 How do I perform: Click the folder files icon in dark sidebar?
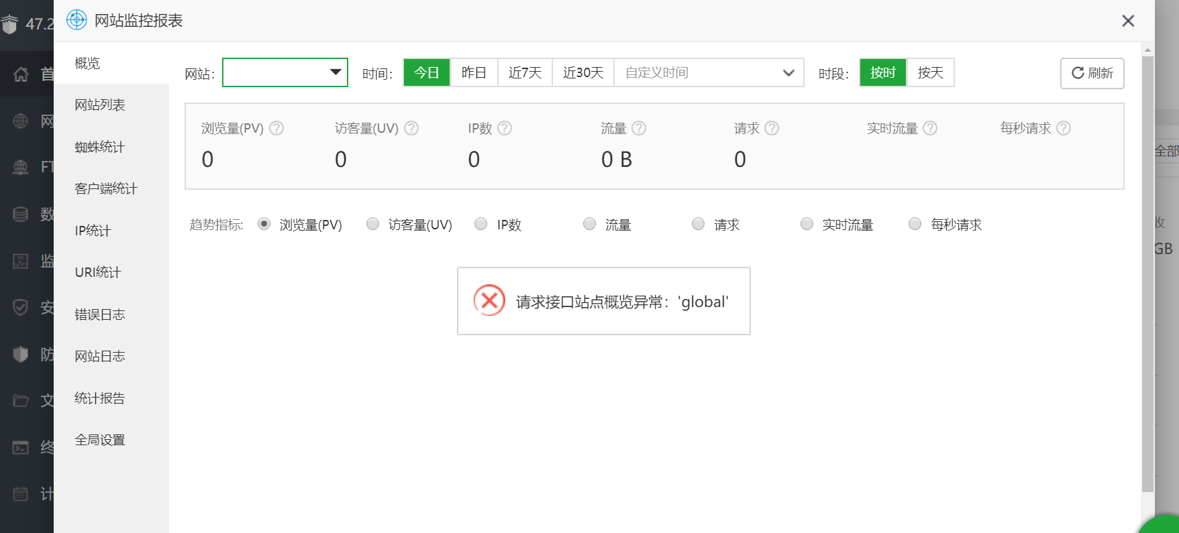(21, 400)
